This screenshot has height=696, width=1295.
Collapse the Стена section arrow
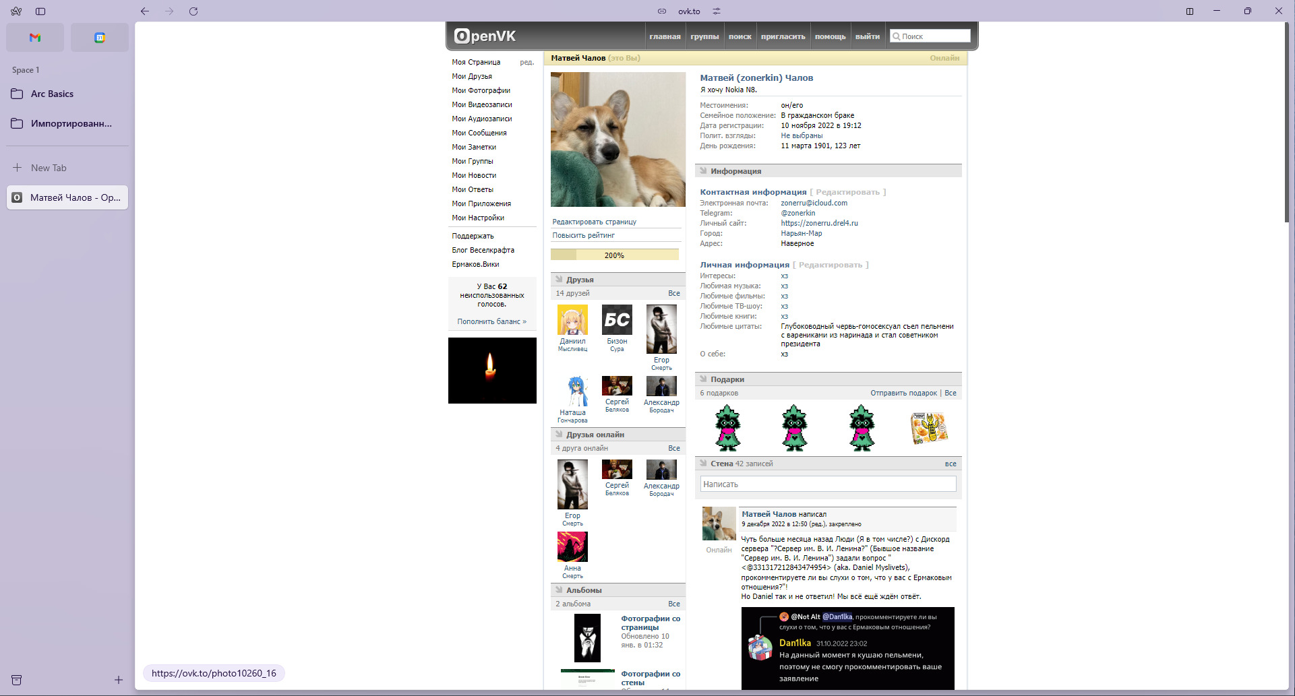[703, 464]
